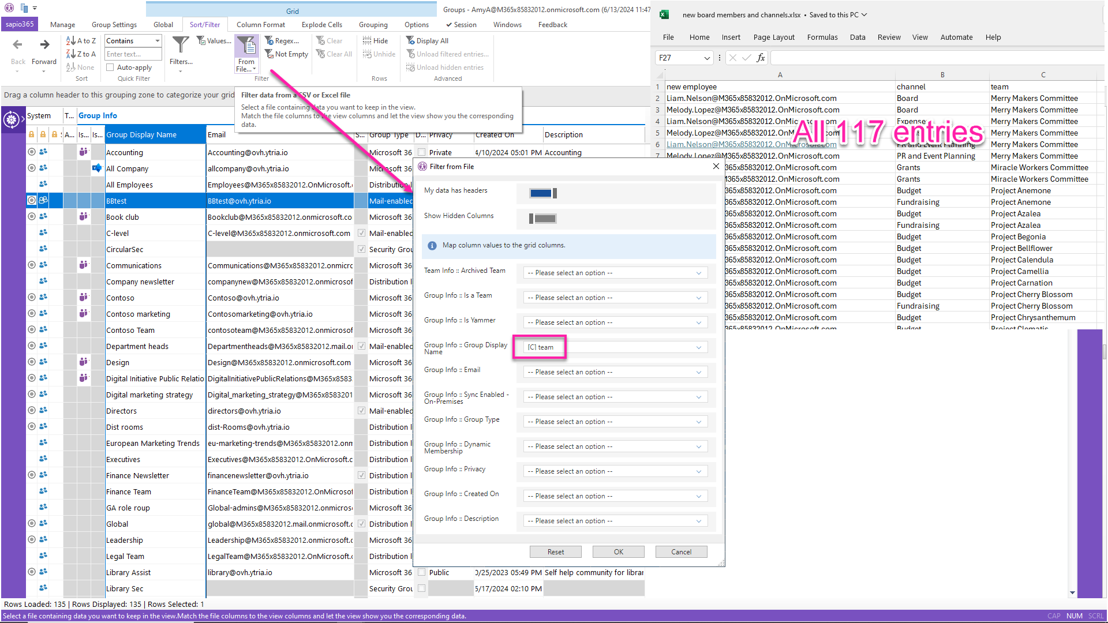Sort A to Z ascending

81,41
